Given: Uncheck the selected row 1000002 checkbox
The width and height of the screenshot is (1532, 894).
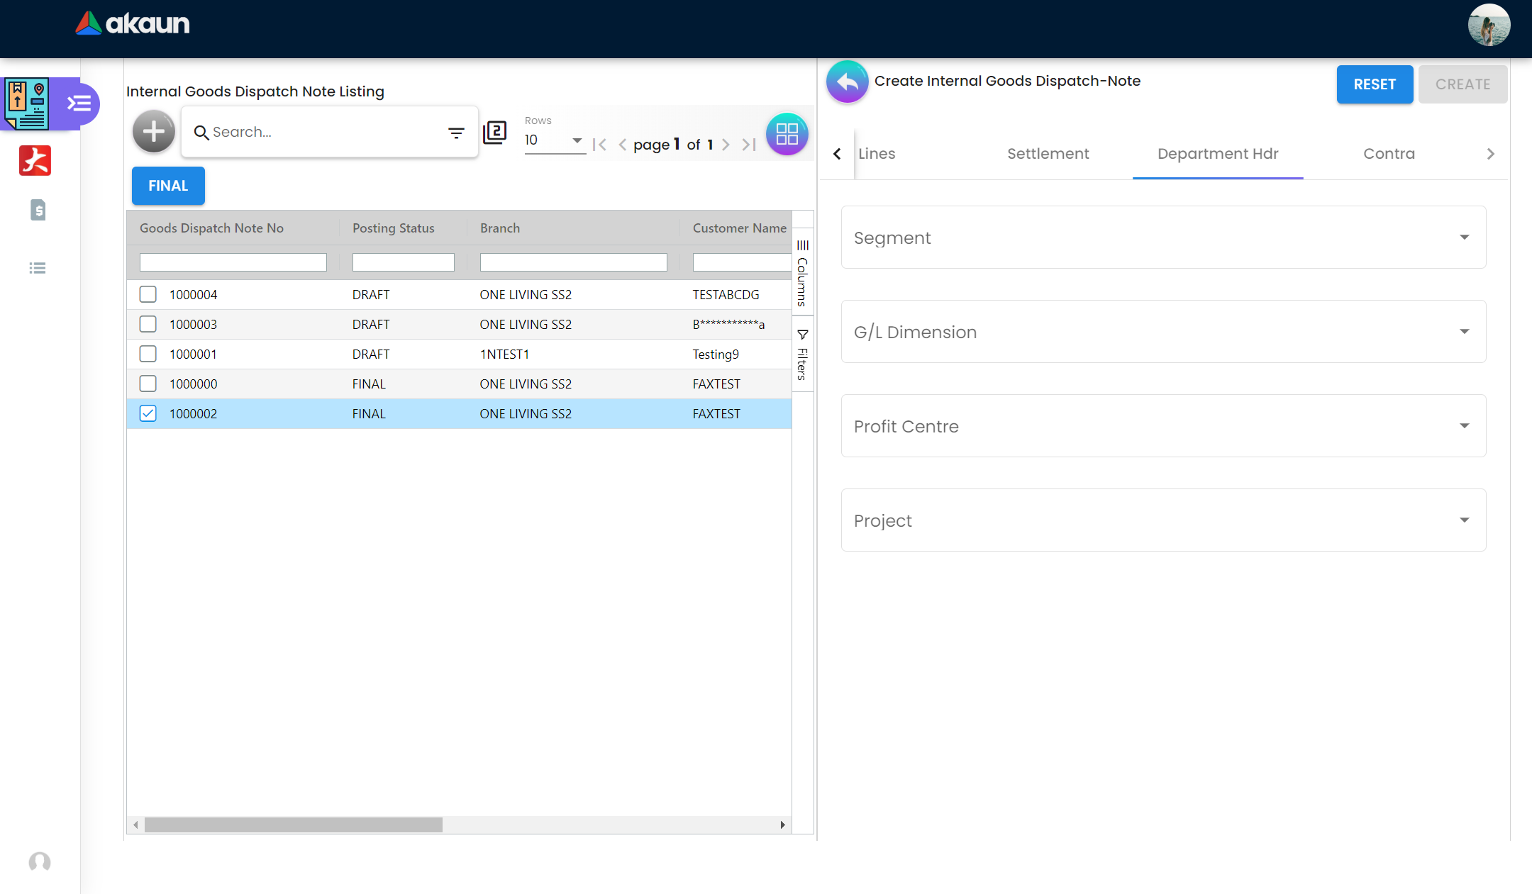Looking at the screenshot, I should (x=148, y=413).
